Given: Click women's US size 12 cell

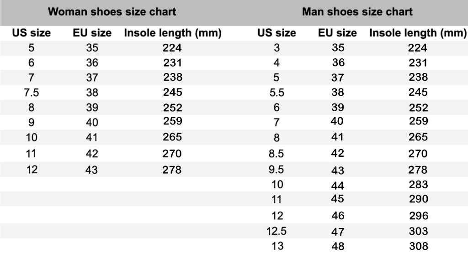Looking at the screenshot, I should click(32, 170).
